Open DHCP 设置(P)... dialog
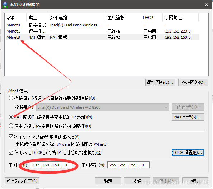This screenshot has width=213, height=189. click(188, 152)
